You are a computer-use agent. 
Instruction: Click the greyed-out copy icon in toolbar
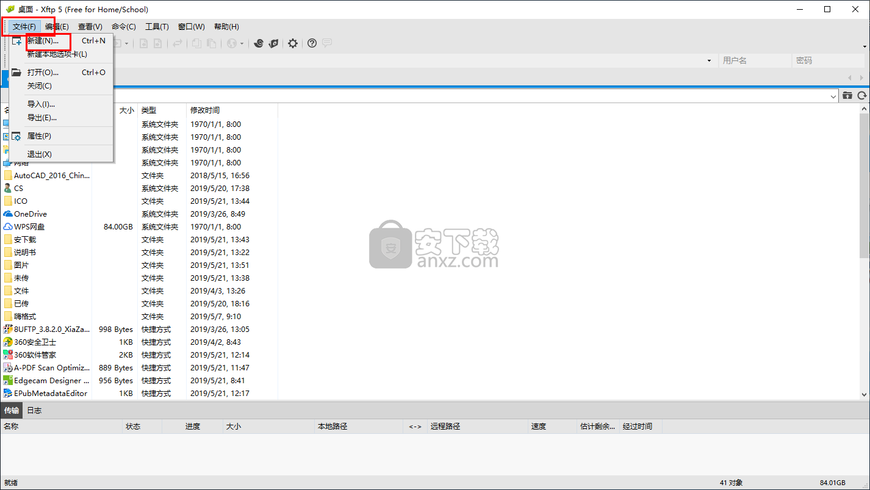(196, 43)
